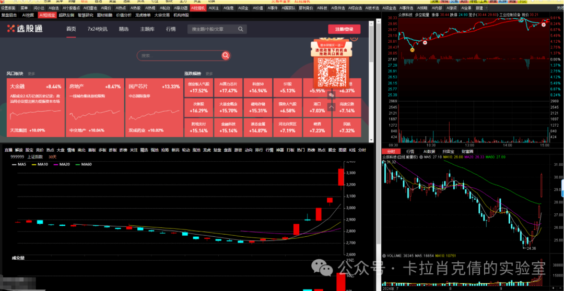Click the plus marker on the intraday chart
Image resolution: width=564 pixels, height=291 pixels.
click(x=425, y=42)
